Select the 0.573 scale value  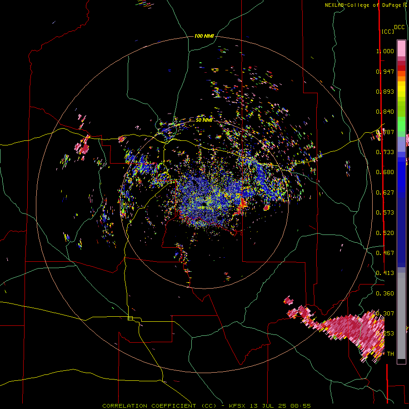coord(385,213)
